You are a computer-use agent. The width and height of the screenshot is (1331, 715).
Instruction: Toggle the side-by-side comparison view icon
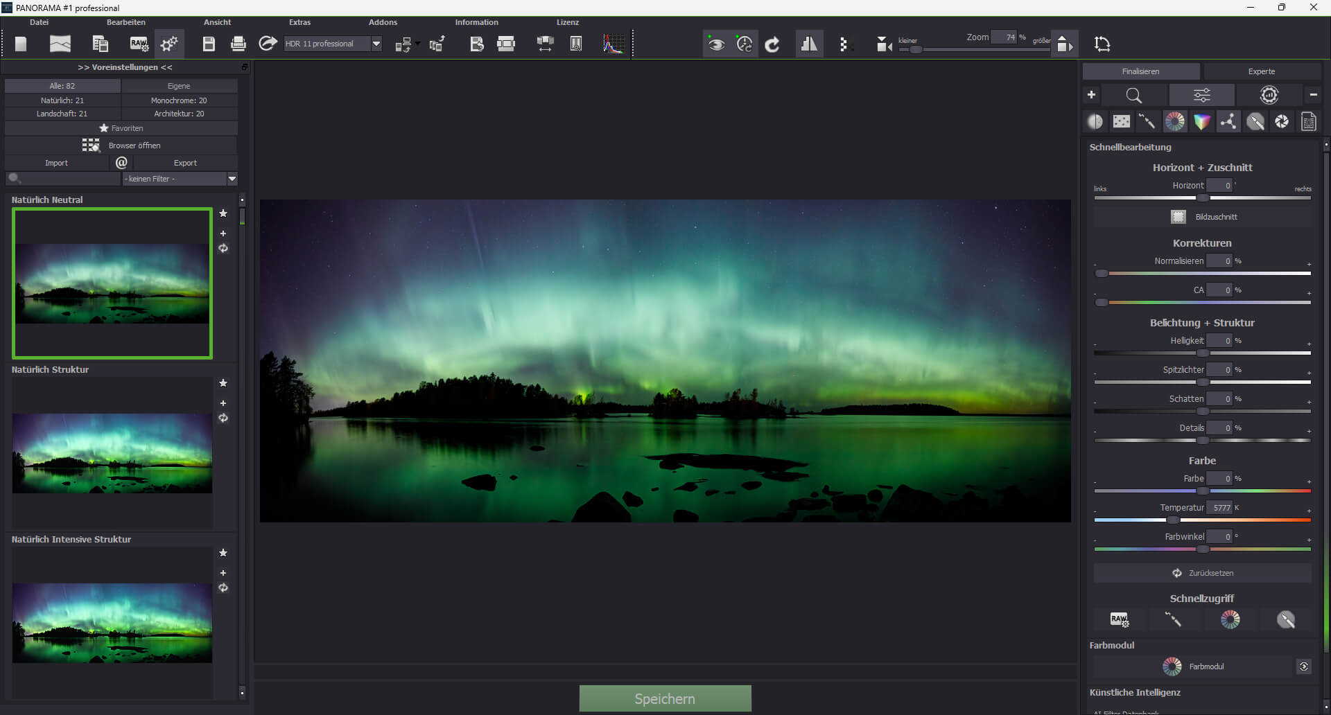point(808,44)
